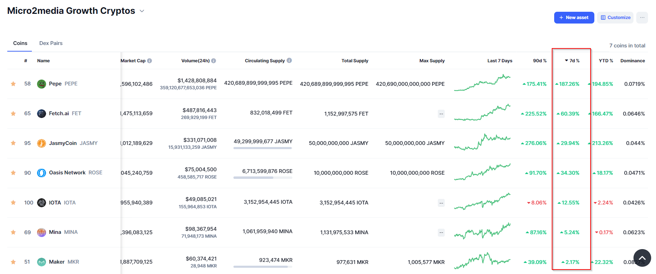Sort by the Circulating Supply header
This screenshot has width=656, height=274.
(265, 61)
